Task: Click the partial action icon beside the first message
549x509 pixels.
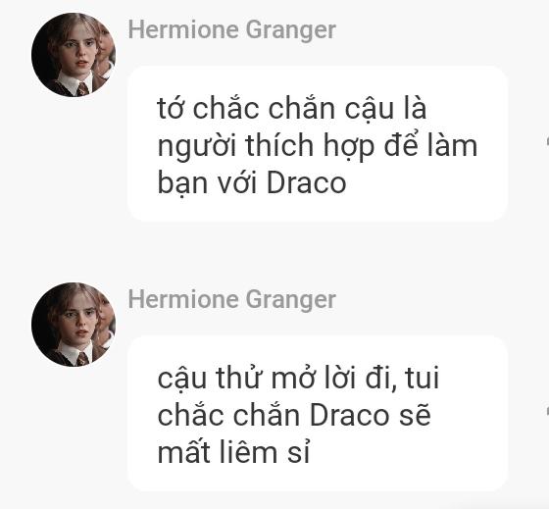Action: click(x=547, y=141)
